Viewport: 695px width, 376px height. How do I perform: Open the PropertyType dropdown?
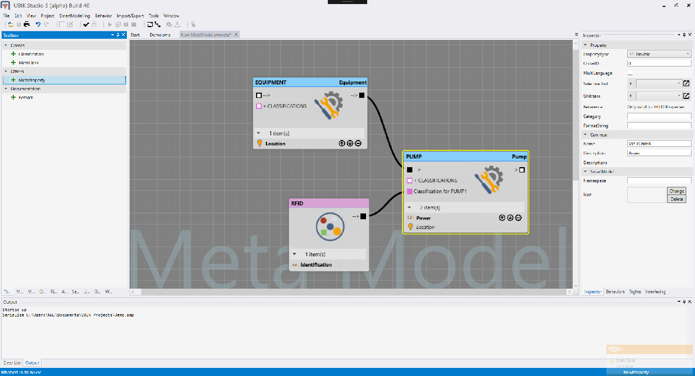coord(659,54)
